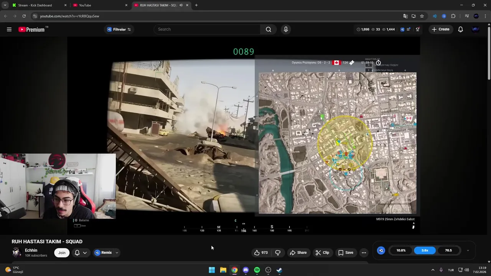Open the vidIQ logo in the stats bar

(x=402, y=30)
